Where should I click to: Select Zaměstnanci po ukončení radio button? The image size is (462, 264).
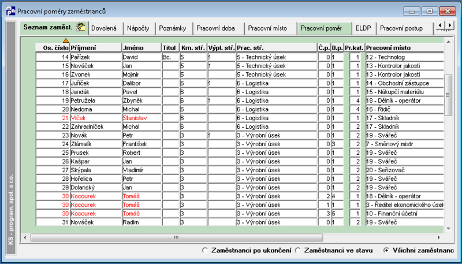pyautogui.click(x=205, y=251)
